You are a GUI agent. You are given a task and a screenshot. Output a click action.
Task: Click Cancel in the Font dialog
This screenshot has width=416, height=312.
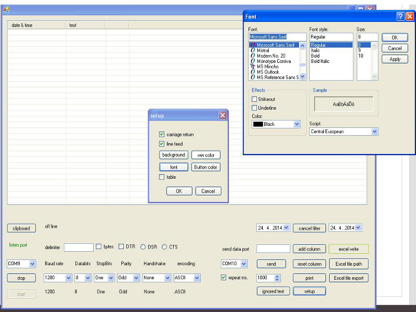tap(395, 48)
